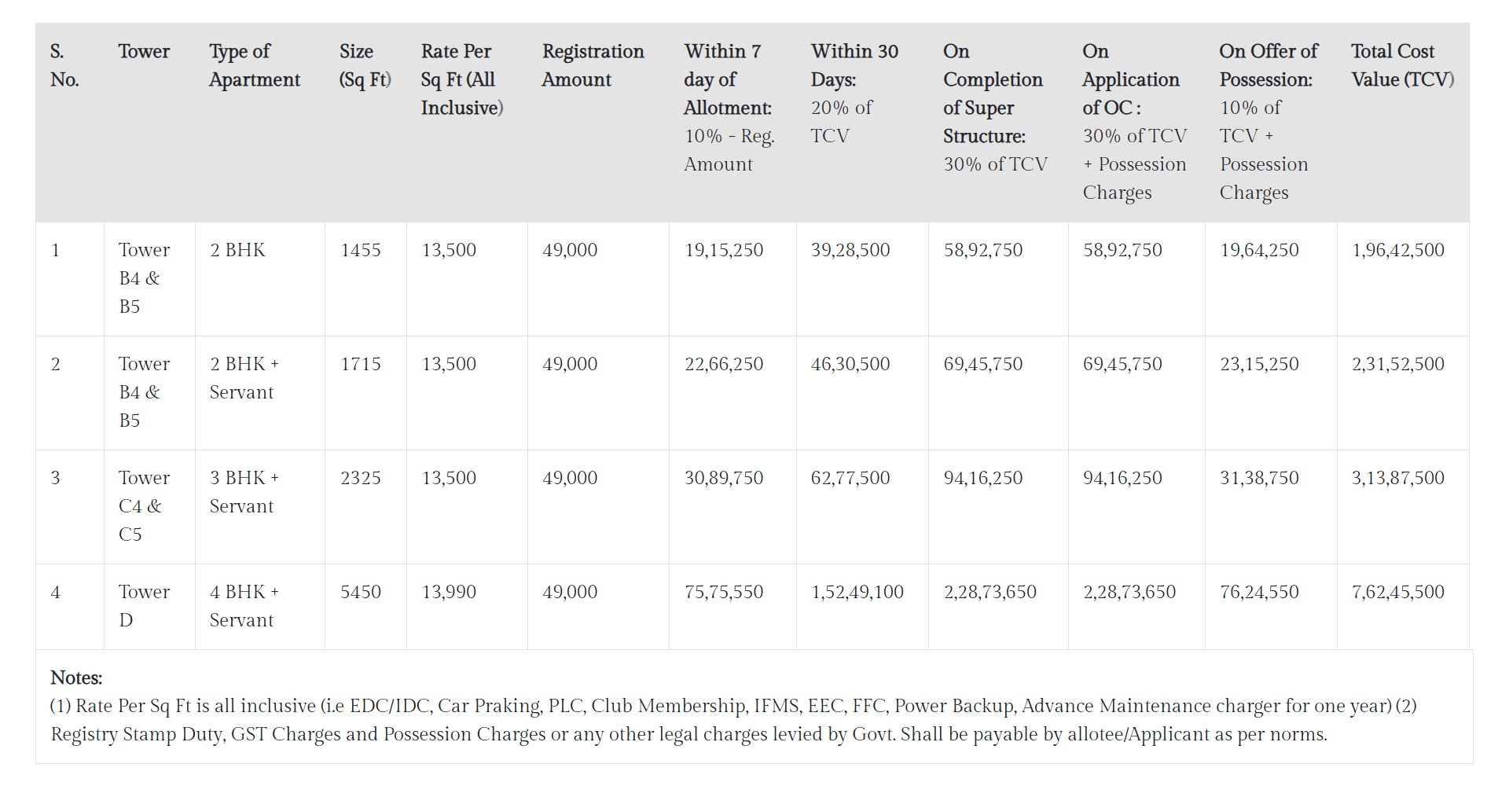
Task: Select total cost 1,96,42,500
Action: [x=1397, y=250]
